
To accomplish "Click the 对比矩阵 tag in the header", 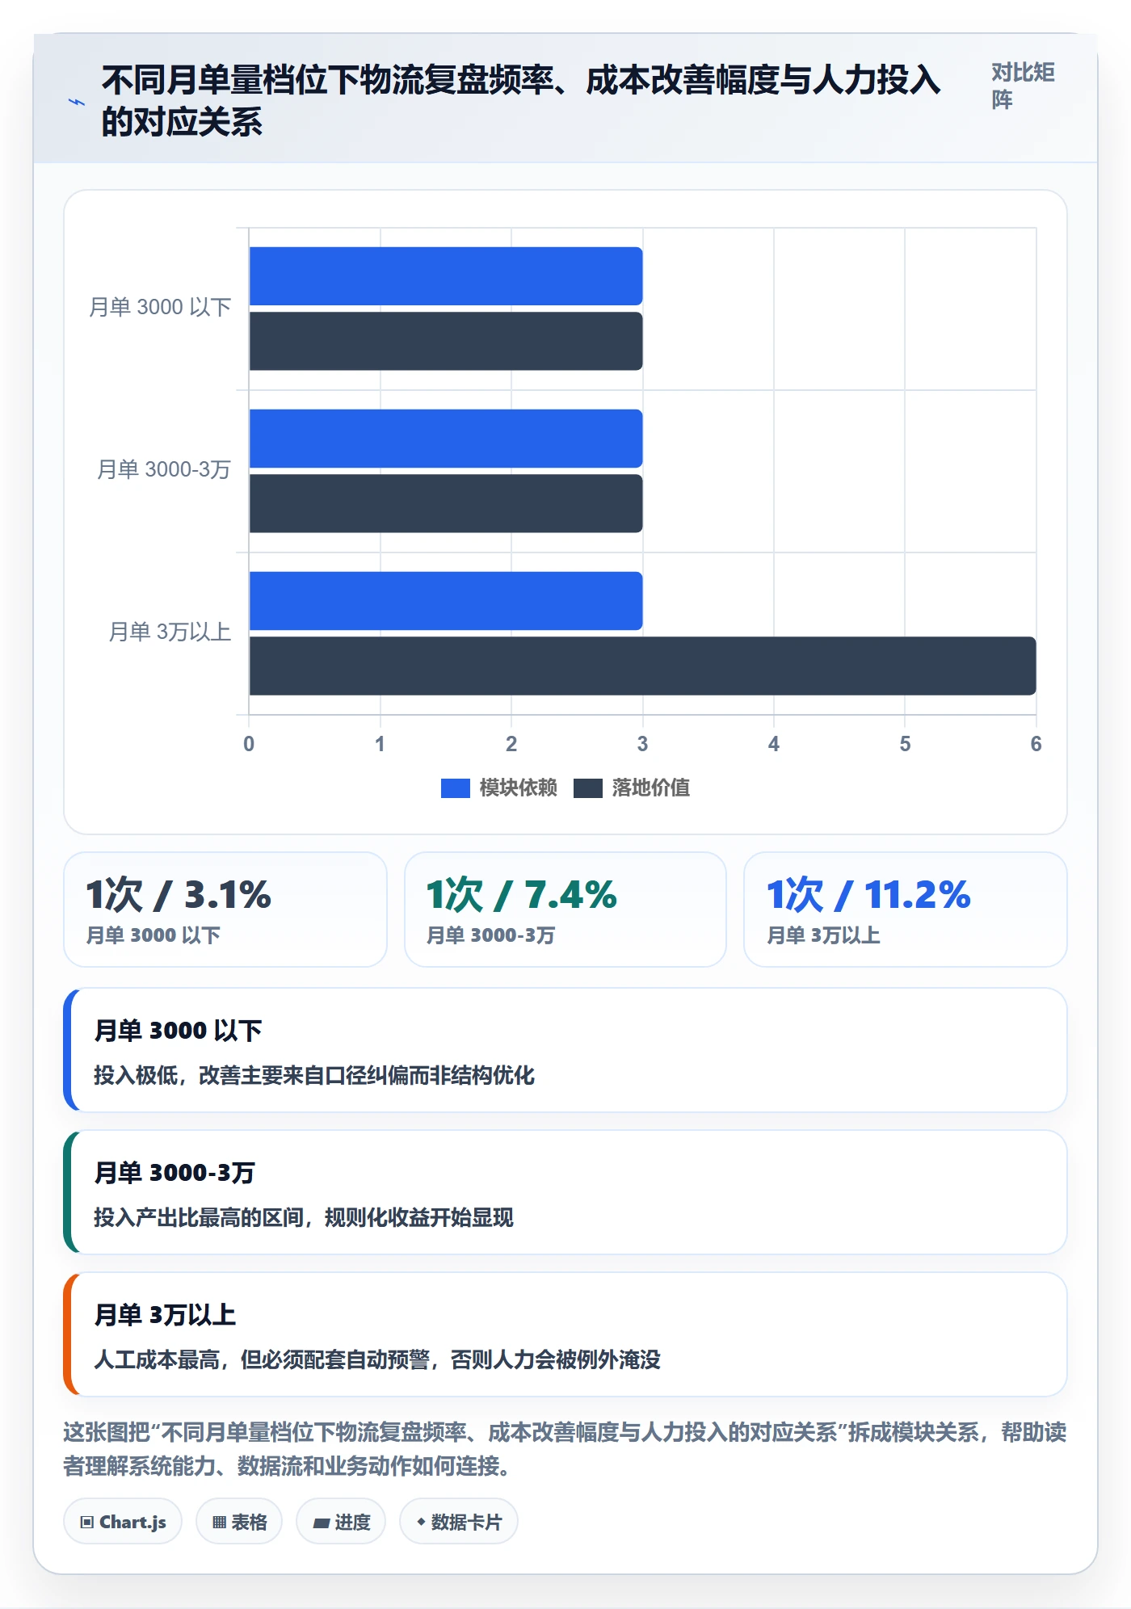I will [x=1023, y=86].
